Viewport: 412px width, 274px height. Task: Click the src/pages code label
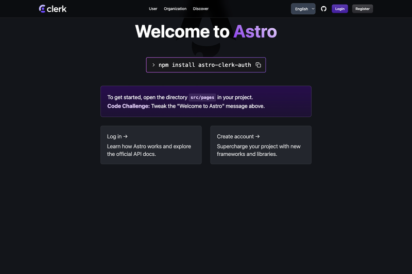202,97
